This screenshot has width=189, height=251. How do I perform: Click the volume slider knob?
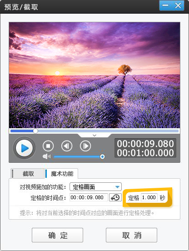pos(102,156)
